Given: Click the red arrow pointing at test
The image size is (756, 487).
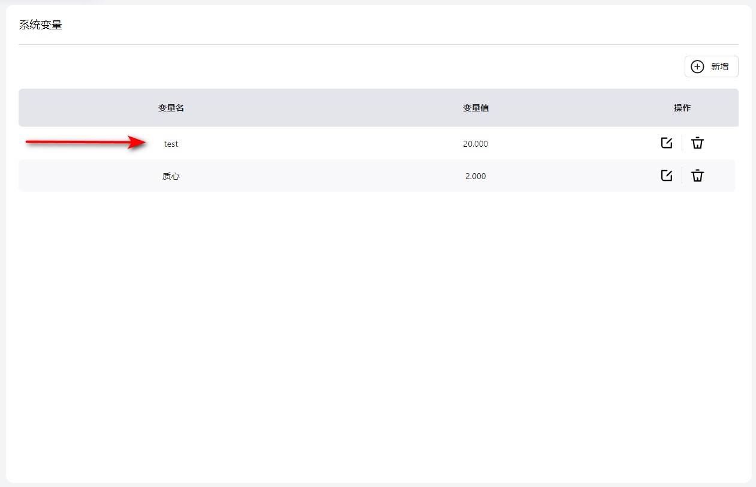Looking at the screenshot, I should tap(84, 142).
